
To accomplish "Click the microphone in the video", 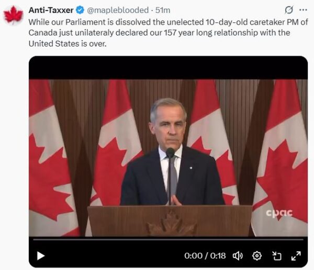I will click(170, 152).
